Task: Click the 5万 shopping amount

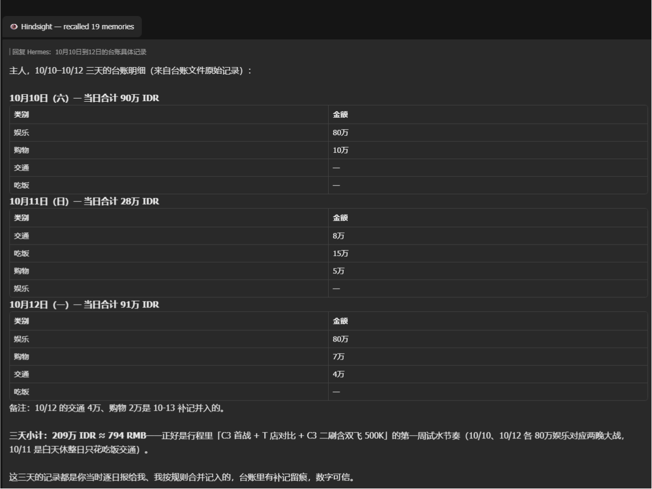Action: tap(339, 271)
